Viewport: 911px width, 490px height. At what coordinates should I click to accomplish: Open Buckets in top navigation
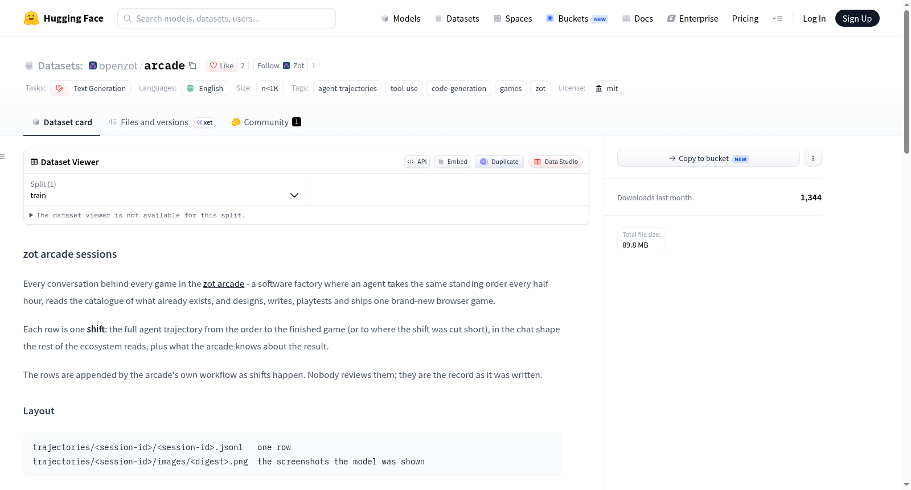click(577, 18)
